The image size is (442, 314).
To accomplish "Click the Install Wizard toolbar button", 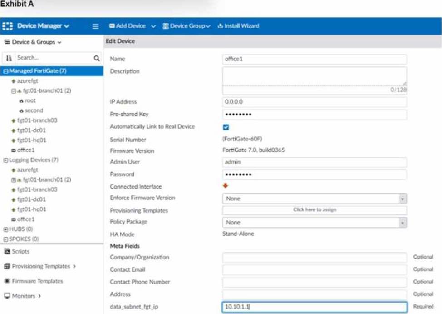I will pos(238,26).
